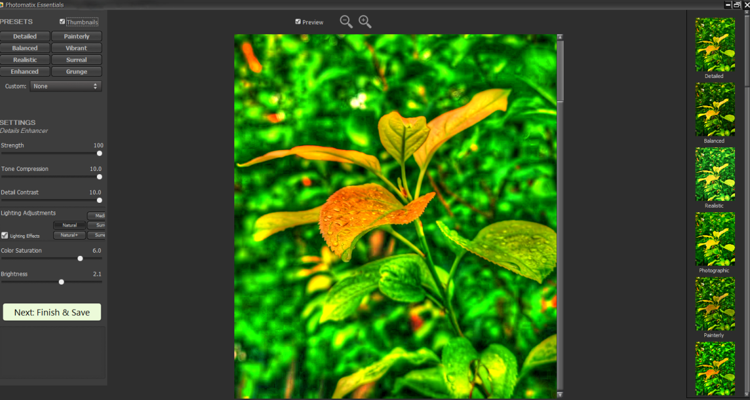Select the Detailed preset thumbnail
Image resolution: width=750 pixels, height=400 pixels.
pyautogui.click(x=715, y=44)
